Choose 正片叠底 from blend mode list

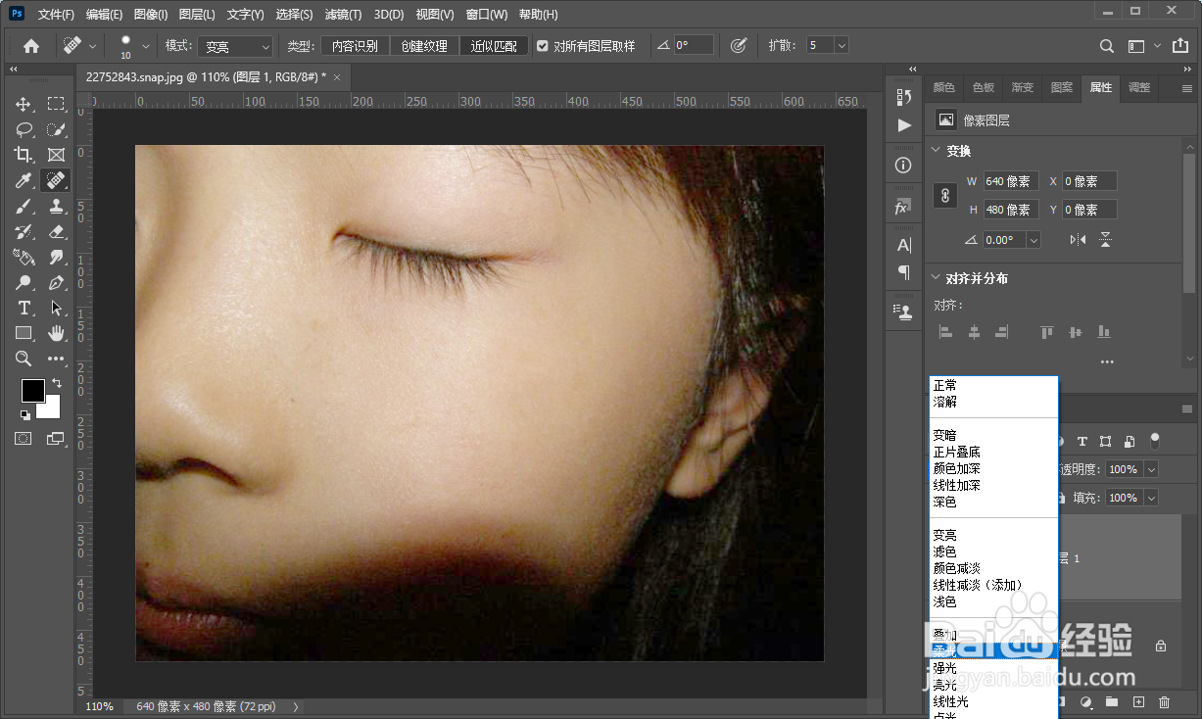956,452
